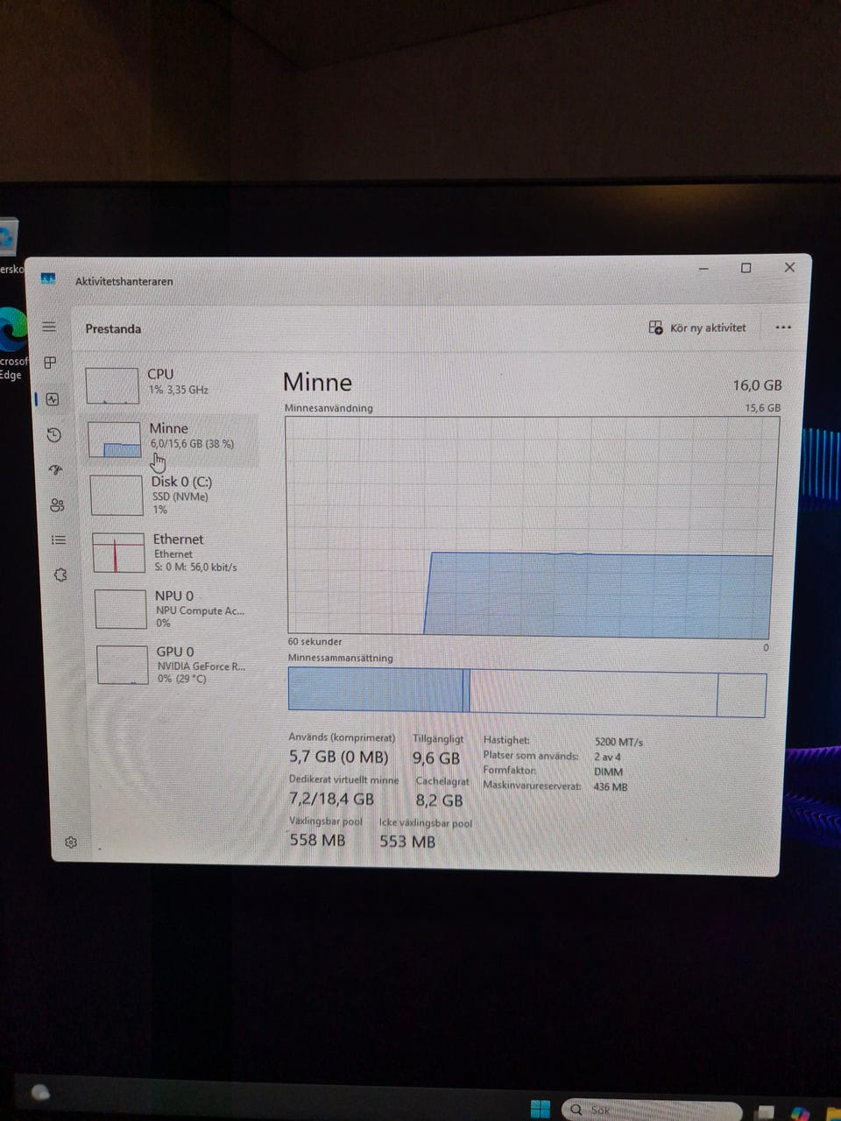841x1121 pixels.
Task: Click the Minne heading above graph
Action: pos(317,382)
